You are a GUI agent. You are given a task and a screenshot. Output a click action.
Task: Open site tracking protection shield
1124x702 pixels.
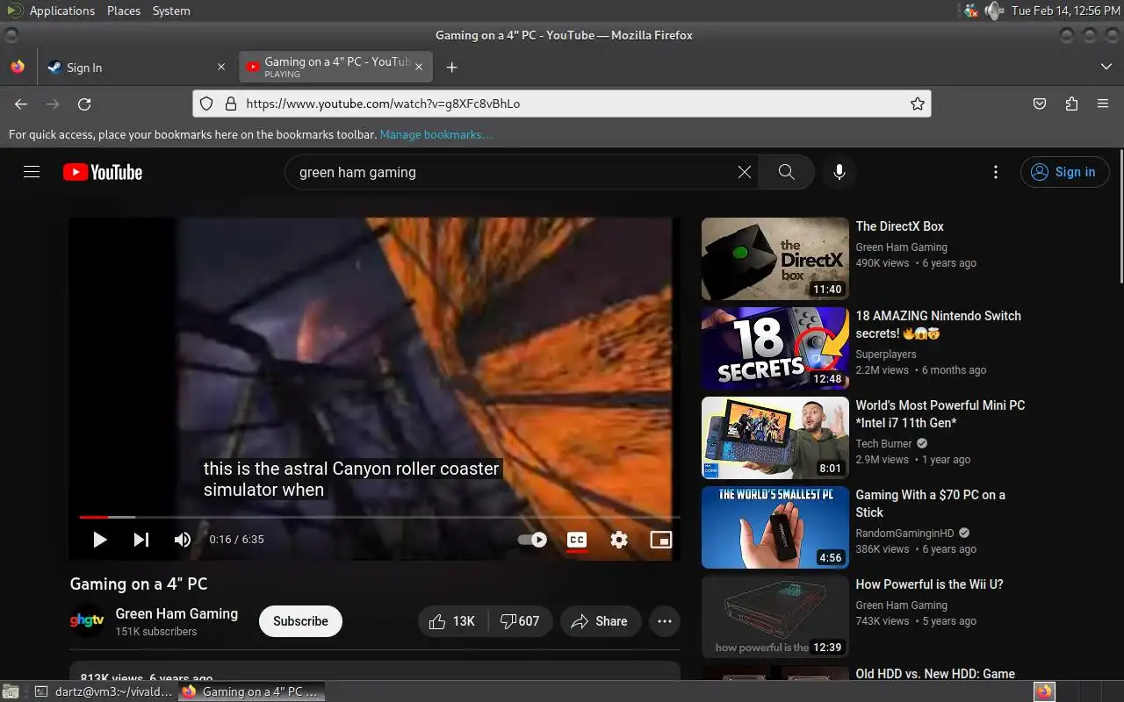(x=206, y=104)
